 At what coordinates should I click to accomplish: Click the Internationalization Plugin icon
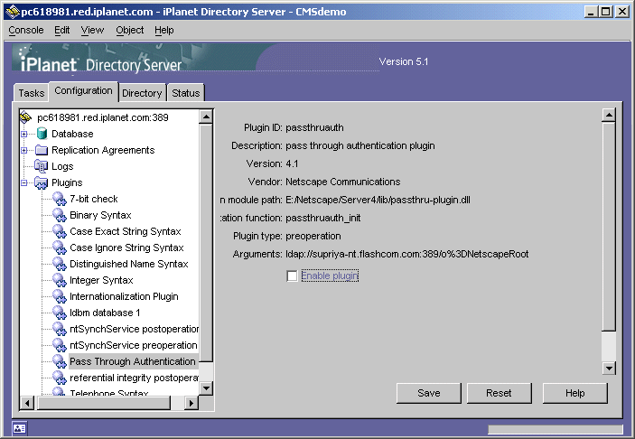coord(60,296)
